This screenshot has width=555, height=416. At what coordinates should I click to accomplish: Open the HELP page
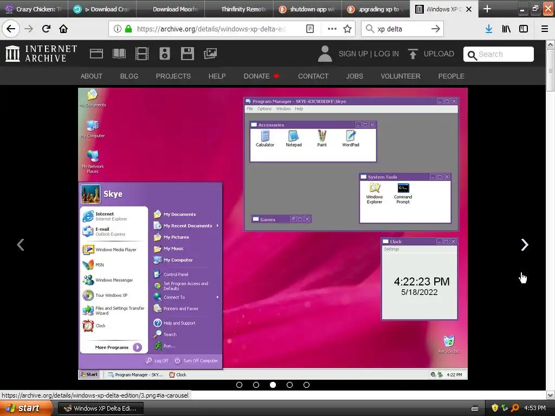pos(217,76)
